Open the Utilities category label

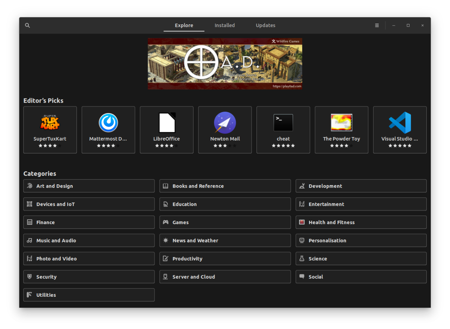point(46,295)
